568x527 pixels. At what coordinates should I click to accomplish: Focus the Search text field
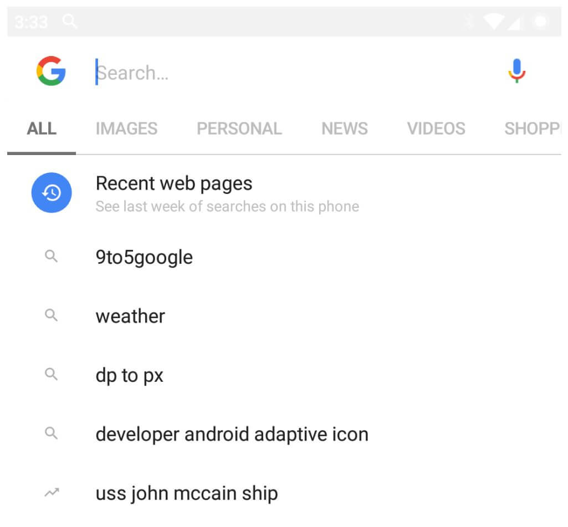277,73
